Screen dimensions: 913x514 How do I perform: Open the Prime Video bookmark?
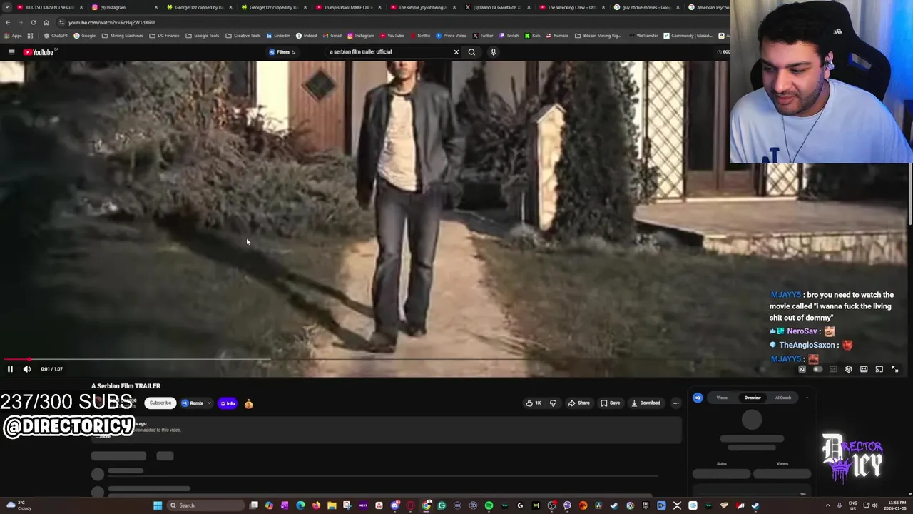click(451, 36)
